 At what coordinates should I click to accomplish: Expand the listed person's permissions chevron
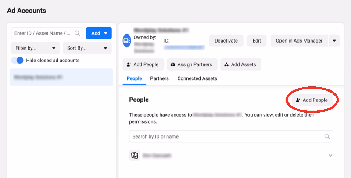pos(330,155)
